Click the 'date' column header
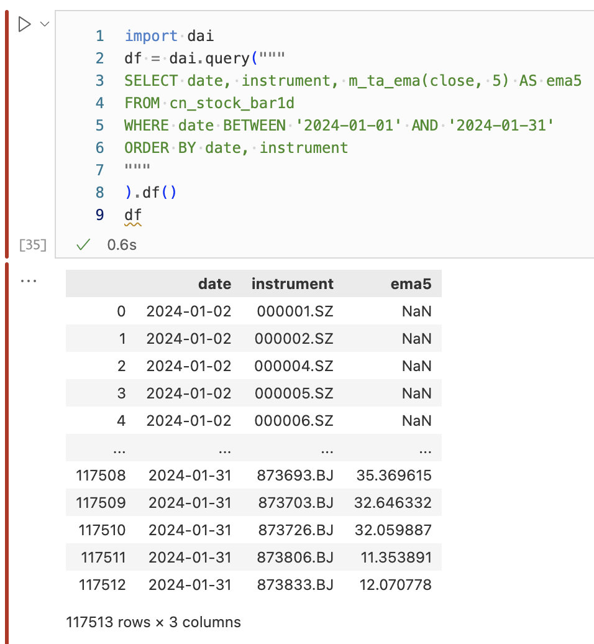 click(x=214, y=284)
